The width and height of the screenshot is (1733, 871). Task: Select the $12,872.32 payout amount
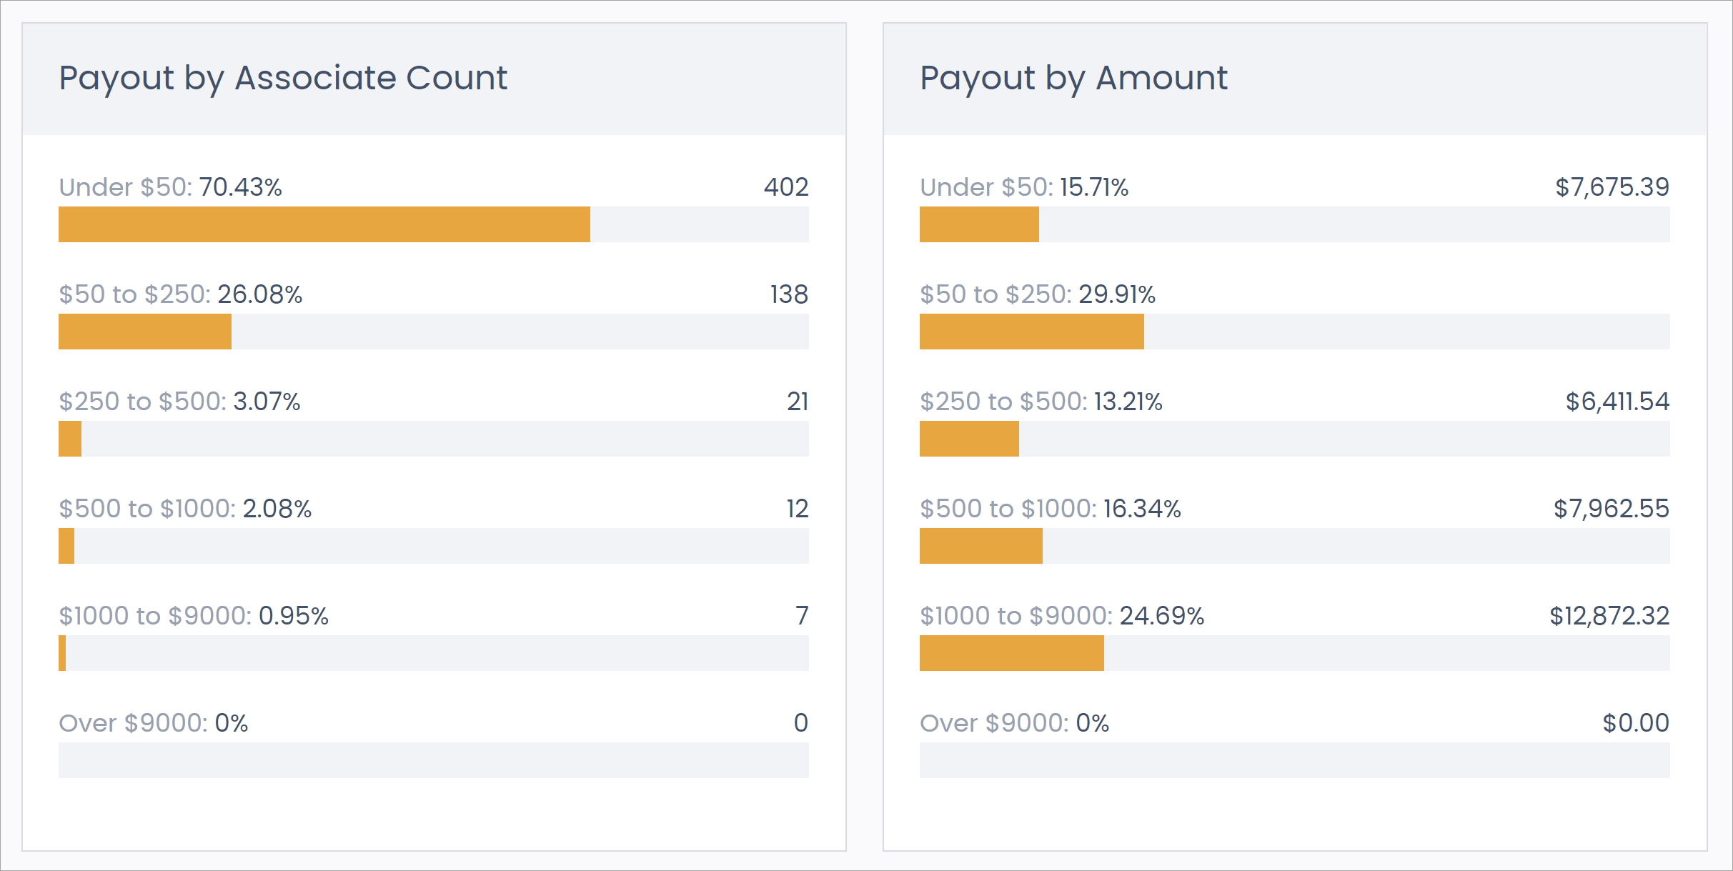click(x=1609, y=616)
